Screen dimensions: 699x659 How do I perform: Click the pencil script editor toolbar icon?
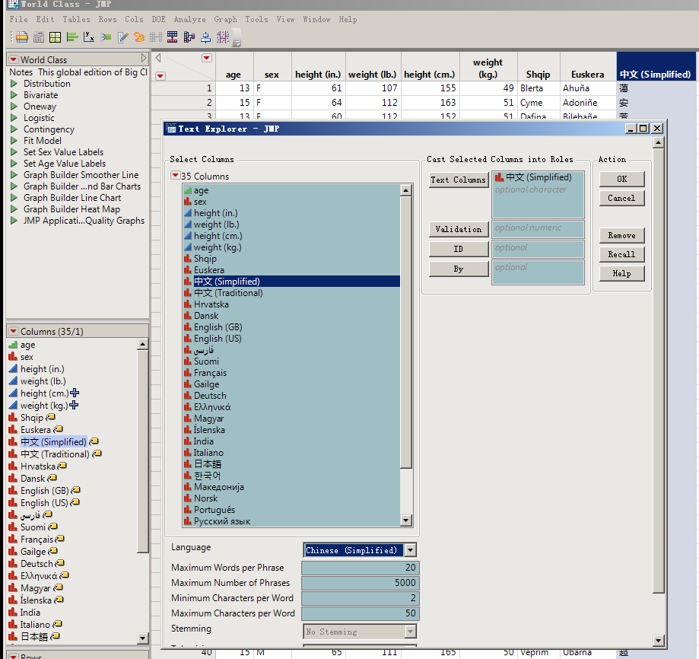pyautogui.click(x=122, y=37)
